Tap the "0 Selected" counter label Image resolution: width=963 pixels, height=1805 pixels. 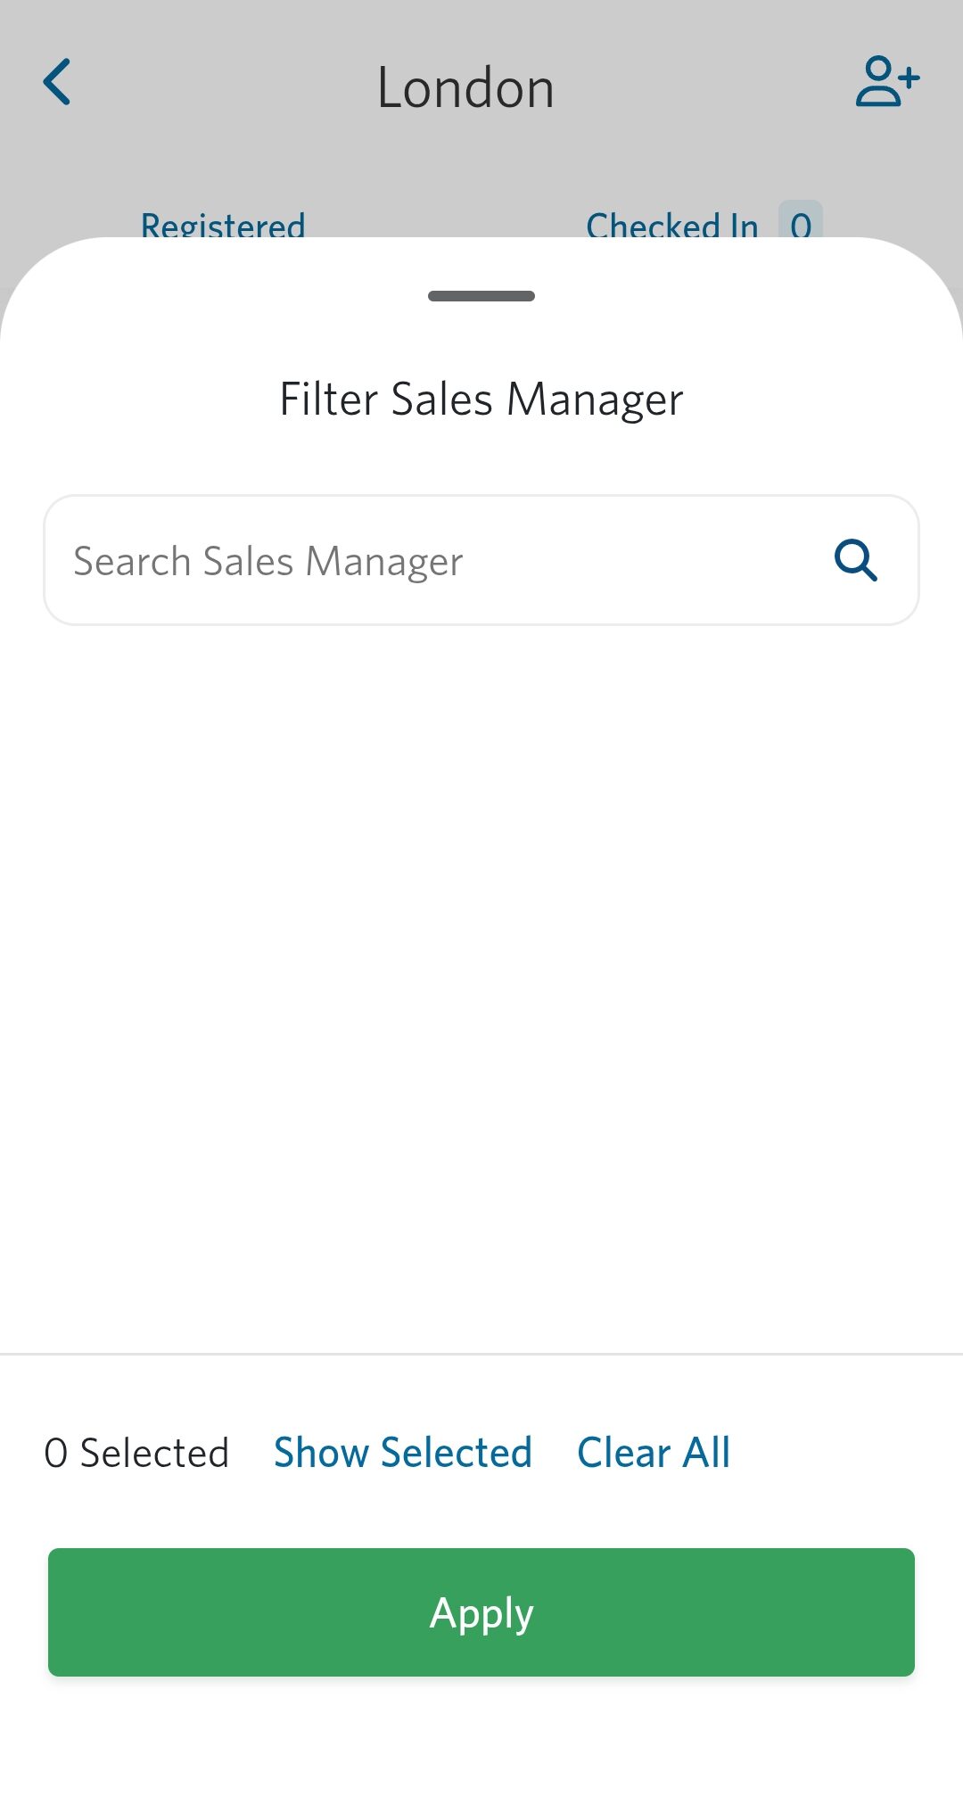point(136,1453)
